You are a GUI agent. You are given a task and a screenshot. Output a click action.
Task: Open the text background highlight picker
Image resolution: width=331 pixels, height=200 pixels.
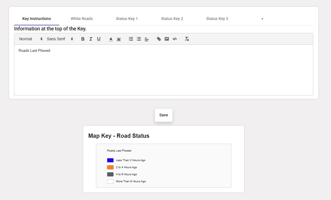pyautogui.click(x=119, y=39)
